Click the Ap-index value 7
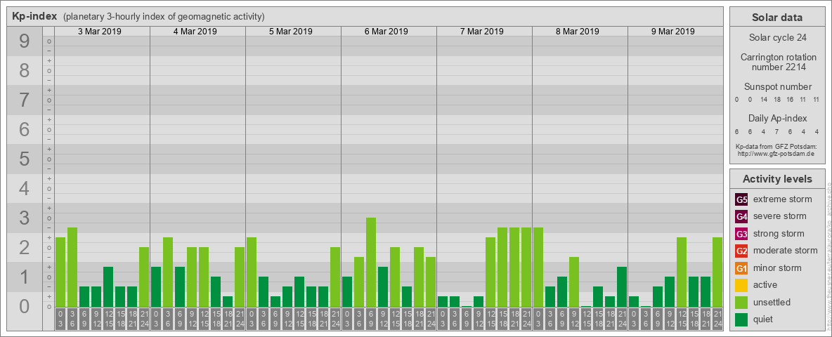This screenshot has width=832, height=337. tap(776, 131)
